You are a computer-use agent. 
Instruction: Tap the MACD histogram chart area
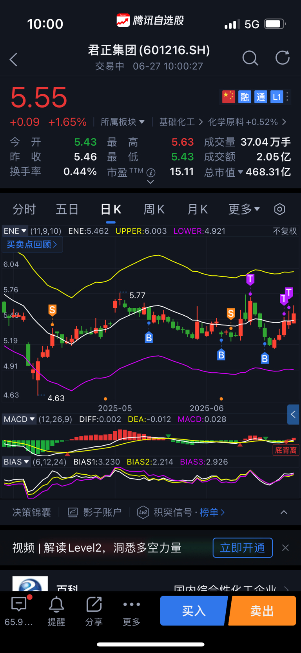click(150, 440)
